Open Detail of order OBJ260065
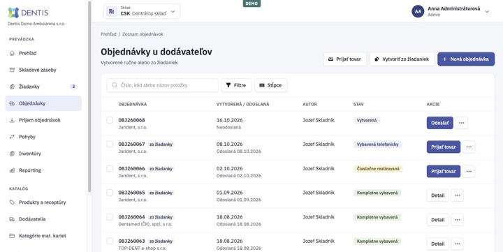This screenshot has height=252, width=503. [437, 195]
